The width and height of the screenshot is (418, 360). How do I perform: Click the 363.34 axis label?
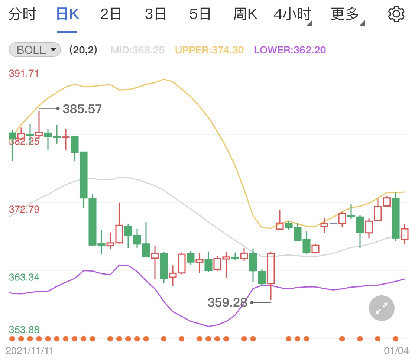pyautogui.click(x=24, y=278)
